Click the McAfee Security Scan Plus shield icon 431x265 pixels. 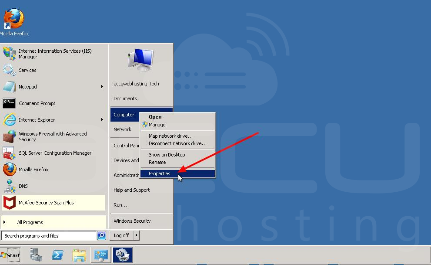[x=9, y=203]
